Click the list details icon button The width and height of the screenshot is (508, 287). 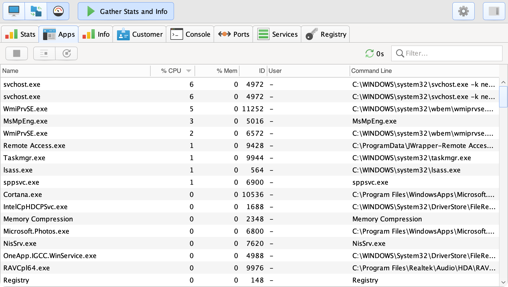tap(44, 53)
